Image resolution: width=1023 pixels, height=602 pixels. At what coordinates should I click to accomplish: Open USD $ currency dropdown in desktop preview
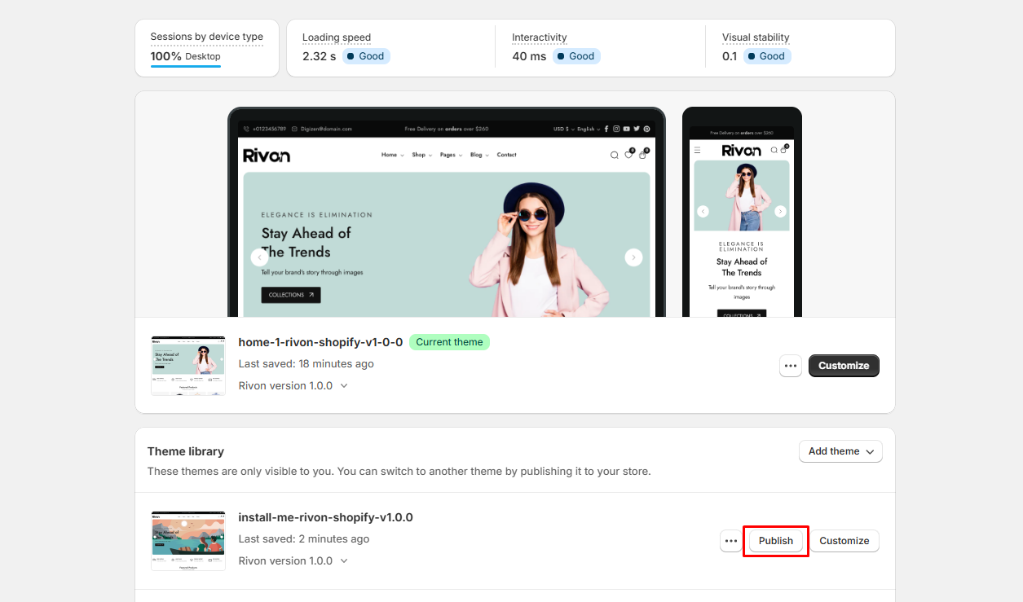(564, 129)
